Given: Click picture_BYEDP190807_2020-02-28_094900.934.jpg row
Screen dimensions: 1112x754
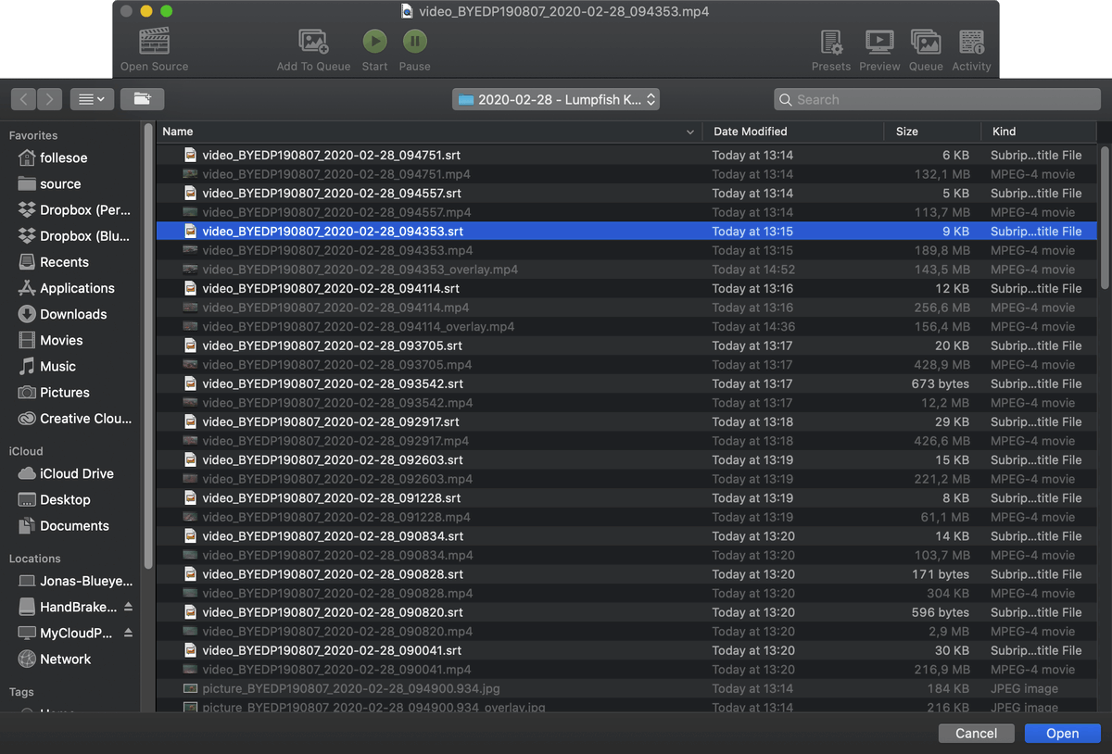Looking at the screenshot, I should pyautogui.click(x=626, y=688).
